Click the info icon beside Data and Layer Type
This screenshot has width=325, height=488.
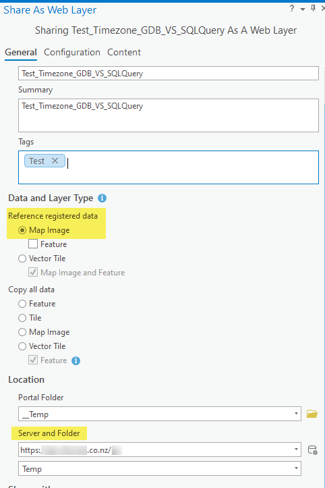pos(102,198)
